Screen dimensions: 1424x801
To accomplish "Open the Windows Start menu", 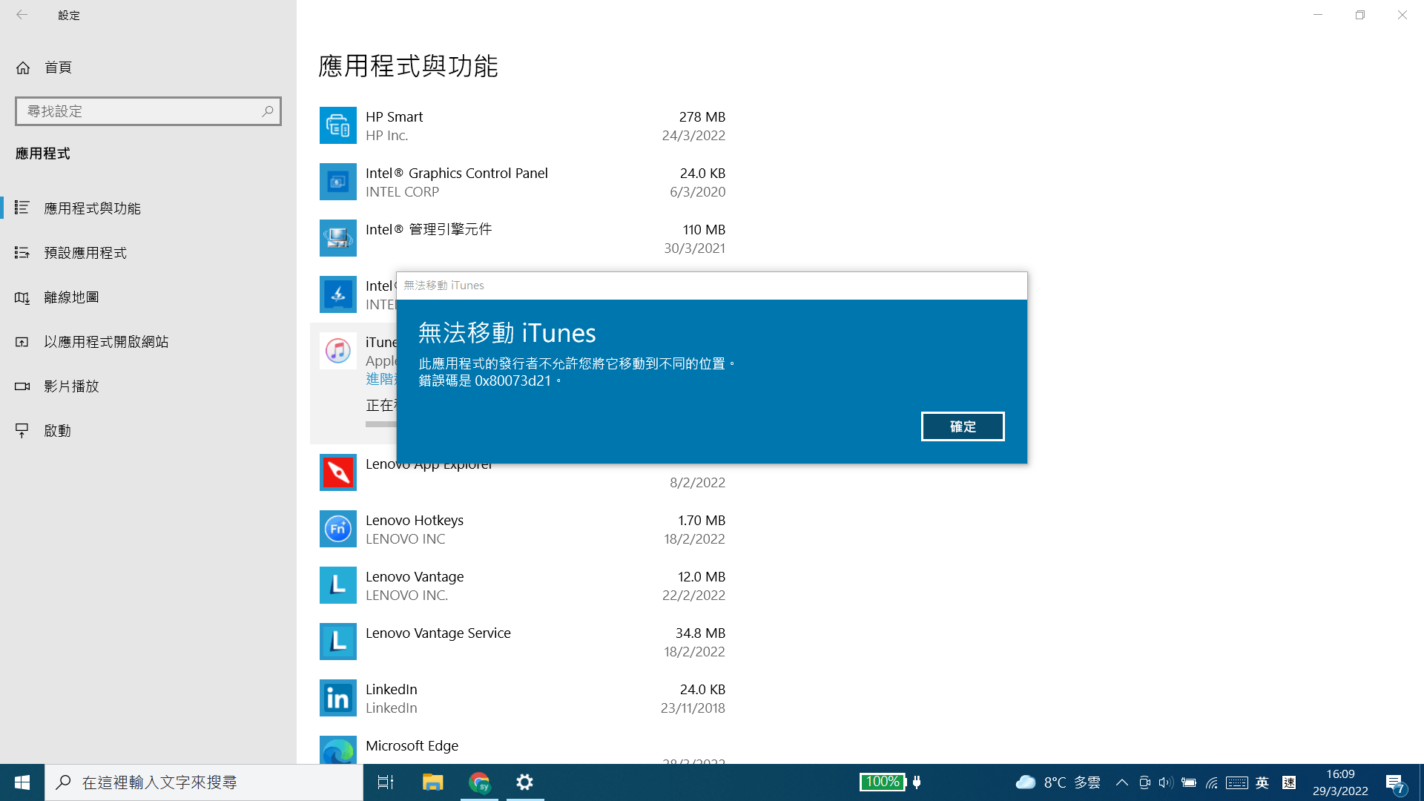I will point(22,782).
